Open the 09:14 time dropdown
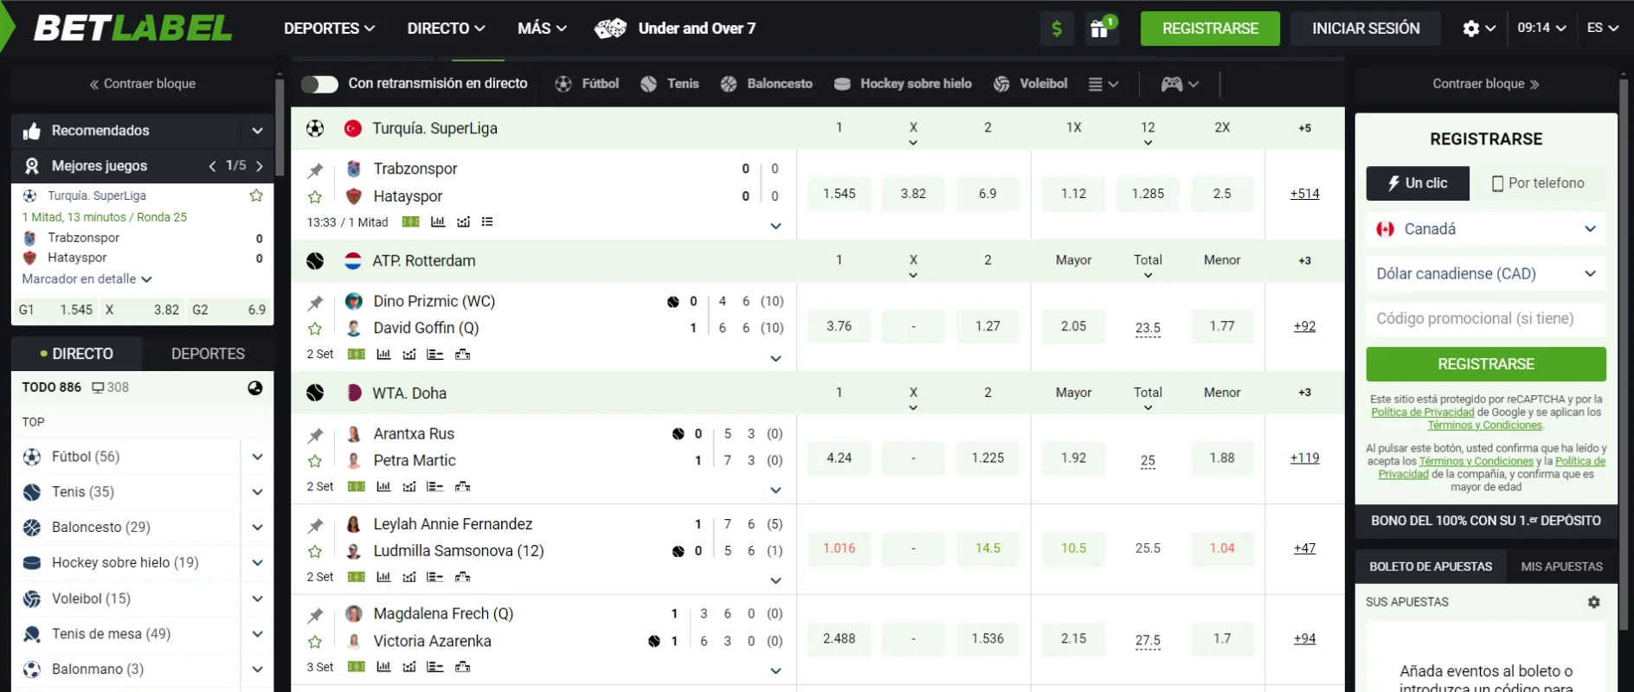This screenshot has width=1634, height=692. click(1541, 29)
